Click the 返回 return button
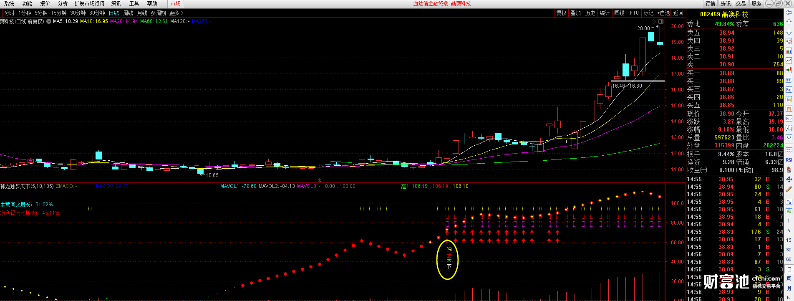Screen dimensions: 794x301 (x=678, y=13)
